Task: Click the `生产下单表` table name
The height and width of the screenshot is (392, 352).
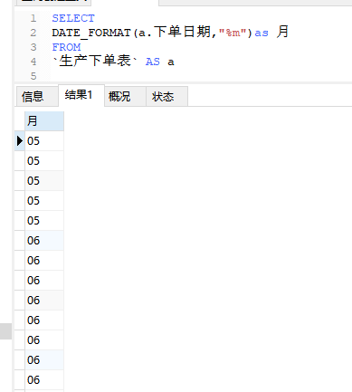Action: 95,61
